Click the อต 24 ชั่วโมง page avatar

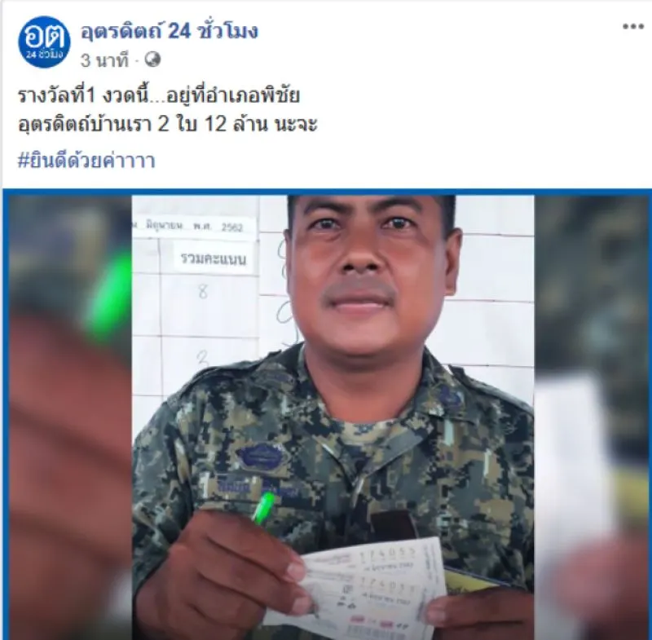[x=44, y=42]
